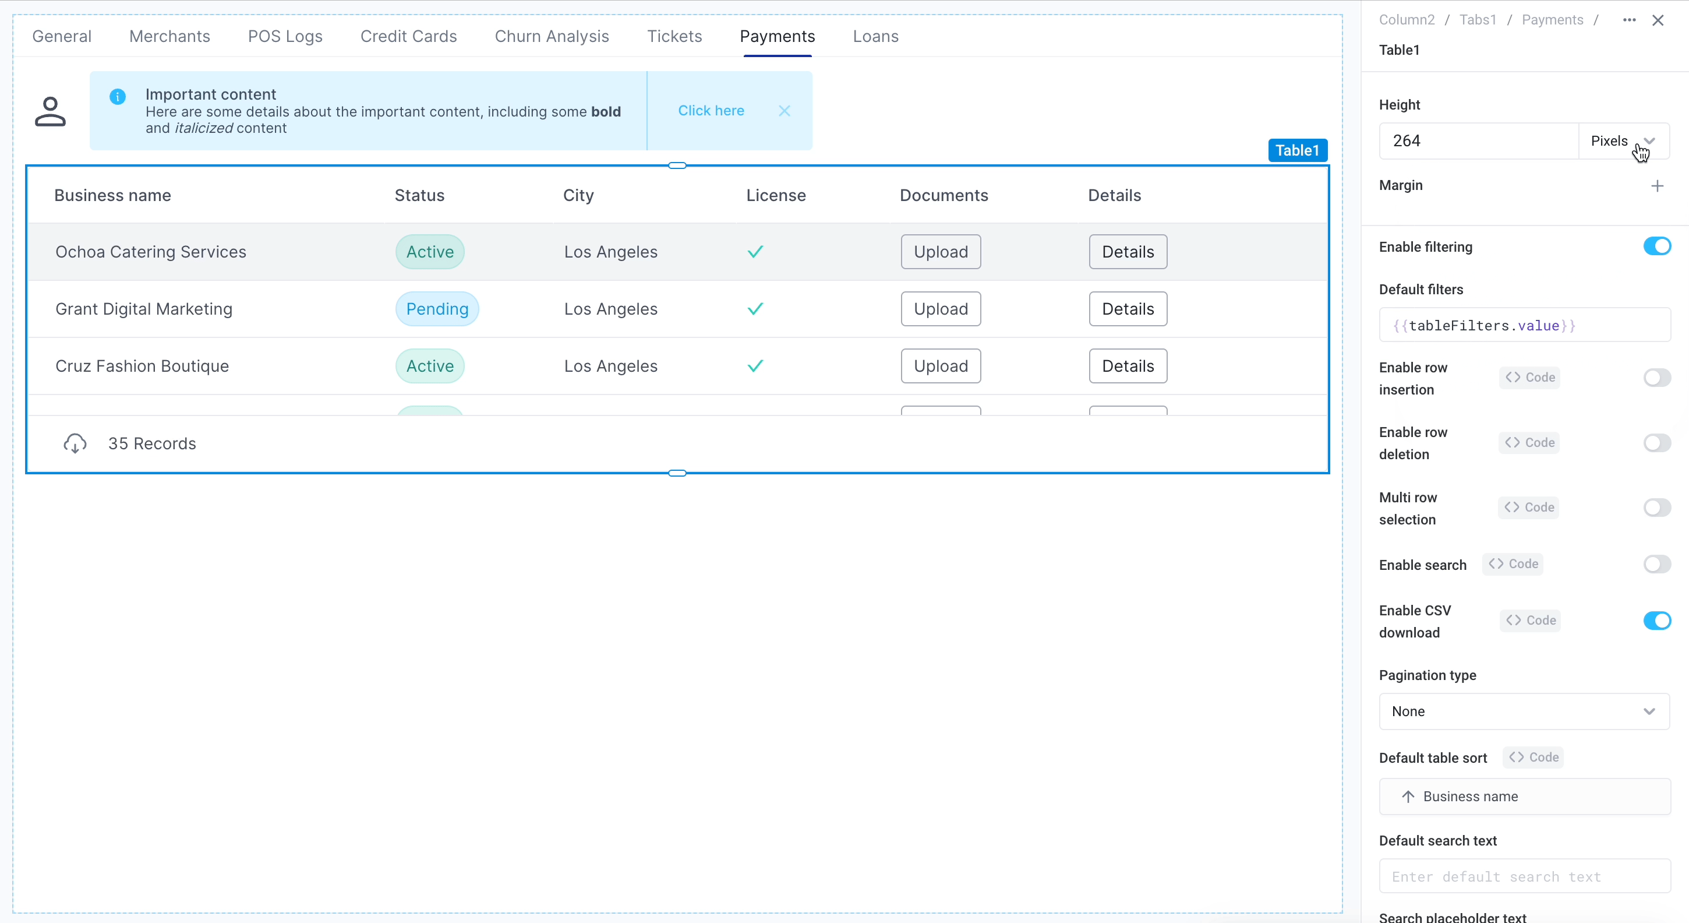Click sort arrow next to Business name
The height and width of the screenshot is (923, 1689).
[x=1408, y=797]
